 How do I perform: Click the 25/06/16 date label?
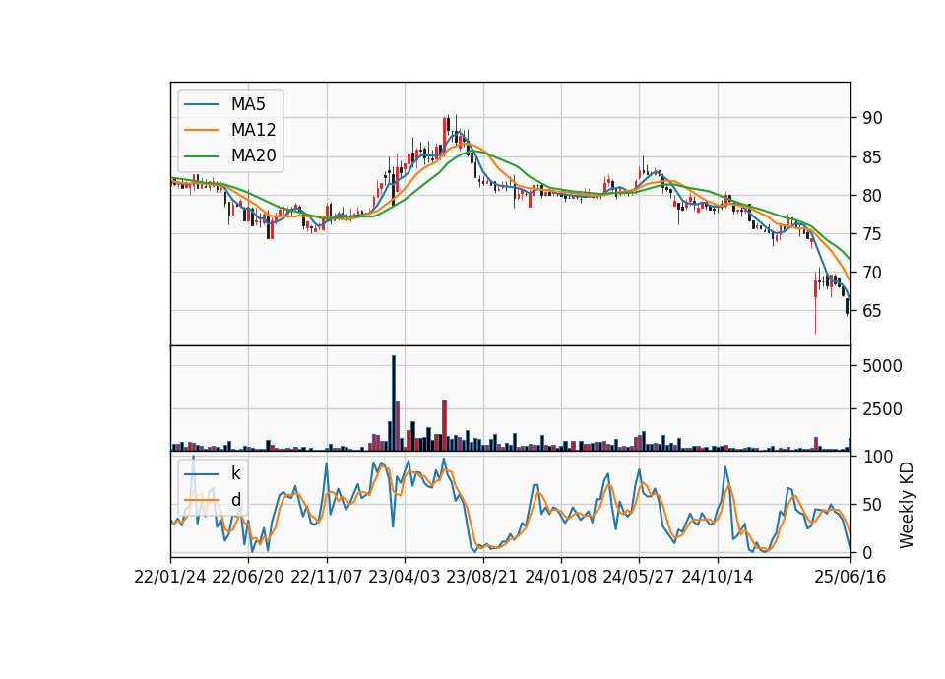click(850, 577)
